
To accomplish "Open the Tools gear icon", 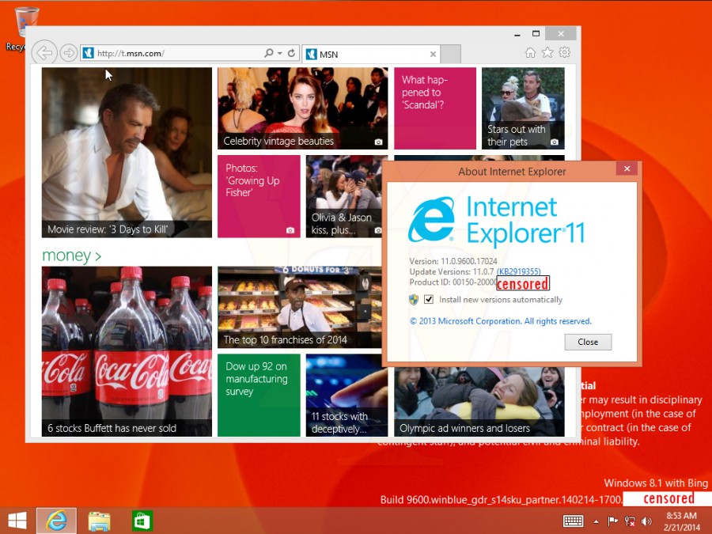I will point(565,53).
